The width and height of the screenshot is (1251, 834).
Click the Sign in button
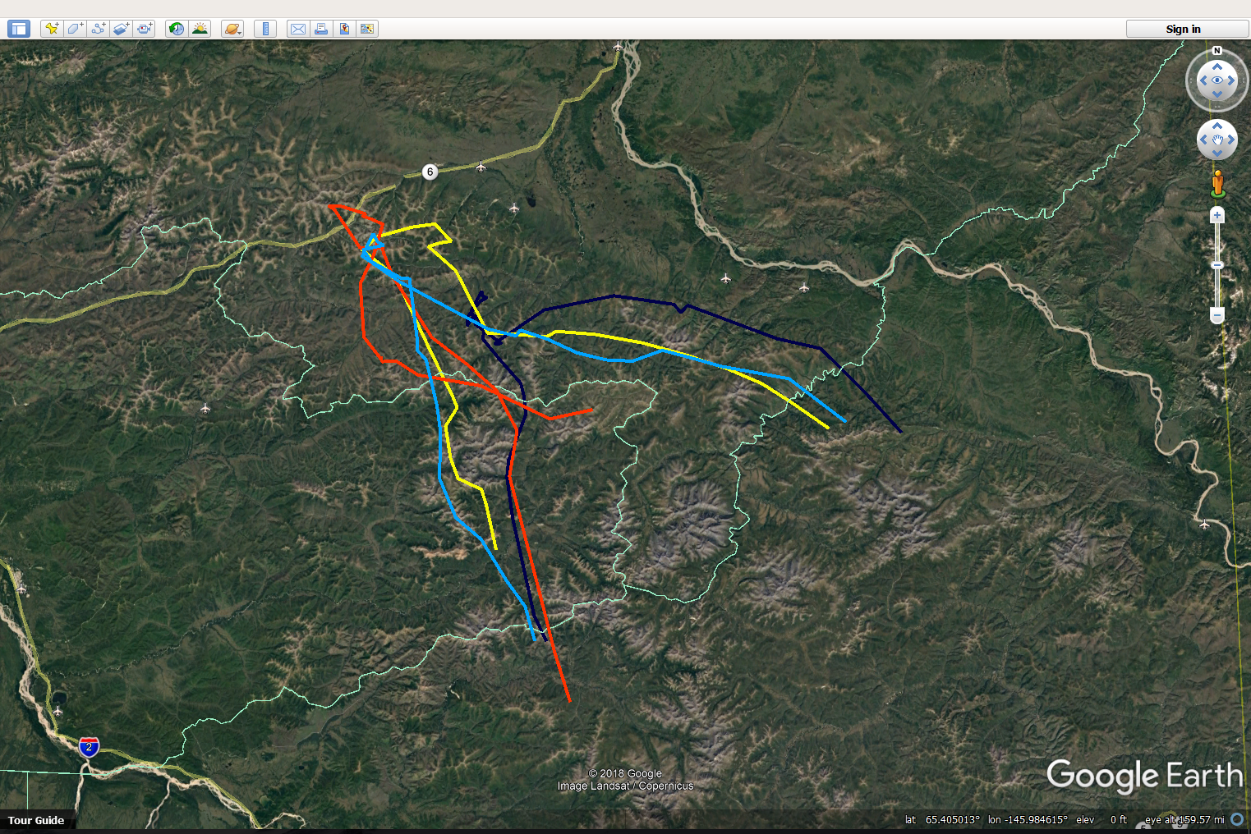click(1183, 29)
